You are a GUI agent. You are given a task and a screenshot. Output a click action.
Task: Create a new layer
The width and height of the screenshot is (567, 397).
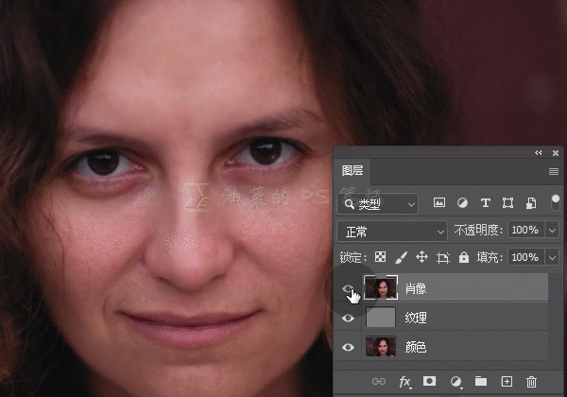click(507, 382)
